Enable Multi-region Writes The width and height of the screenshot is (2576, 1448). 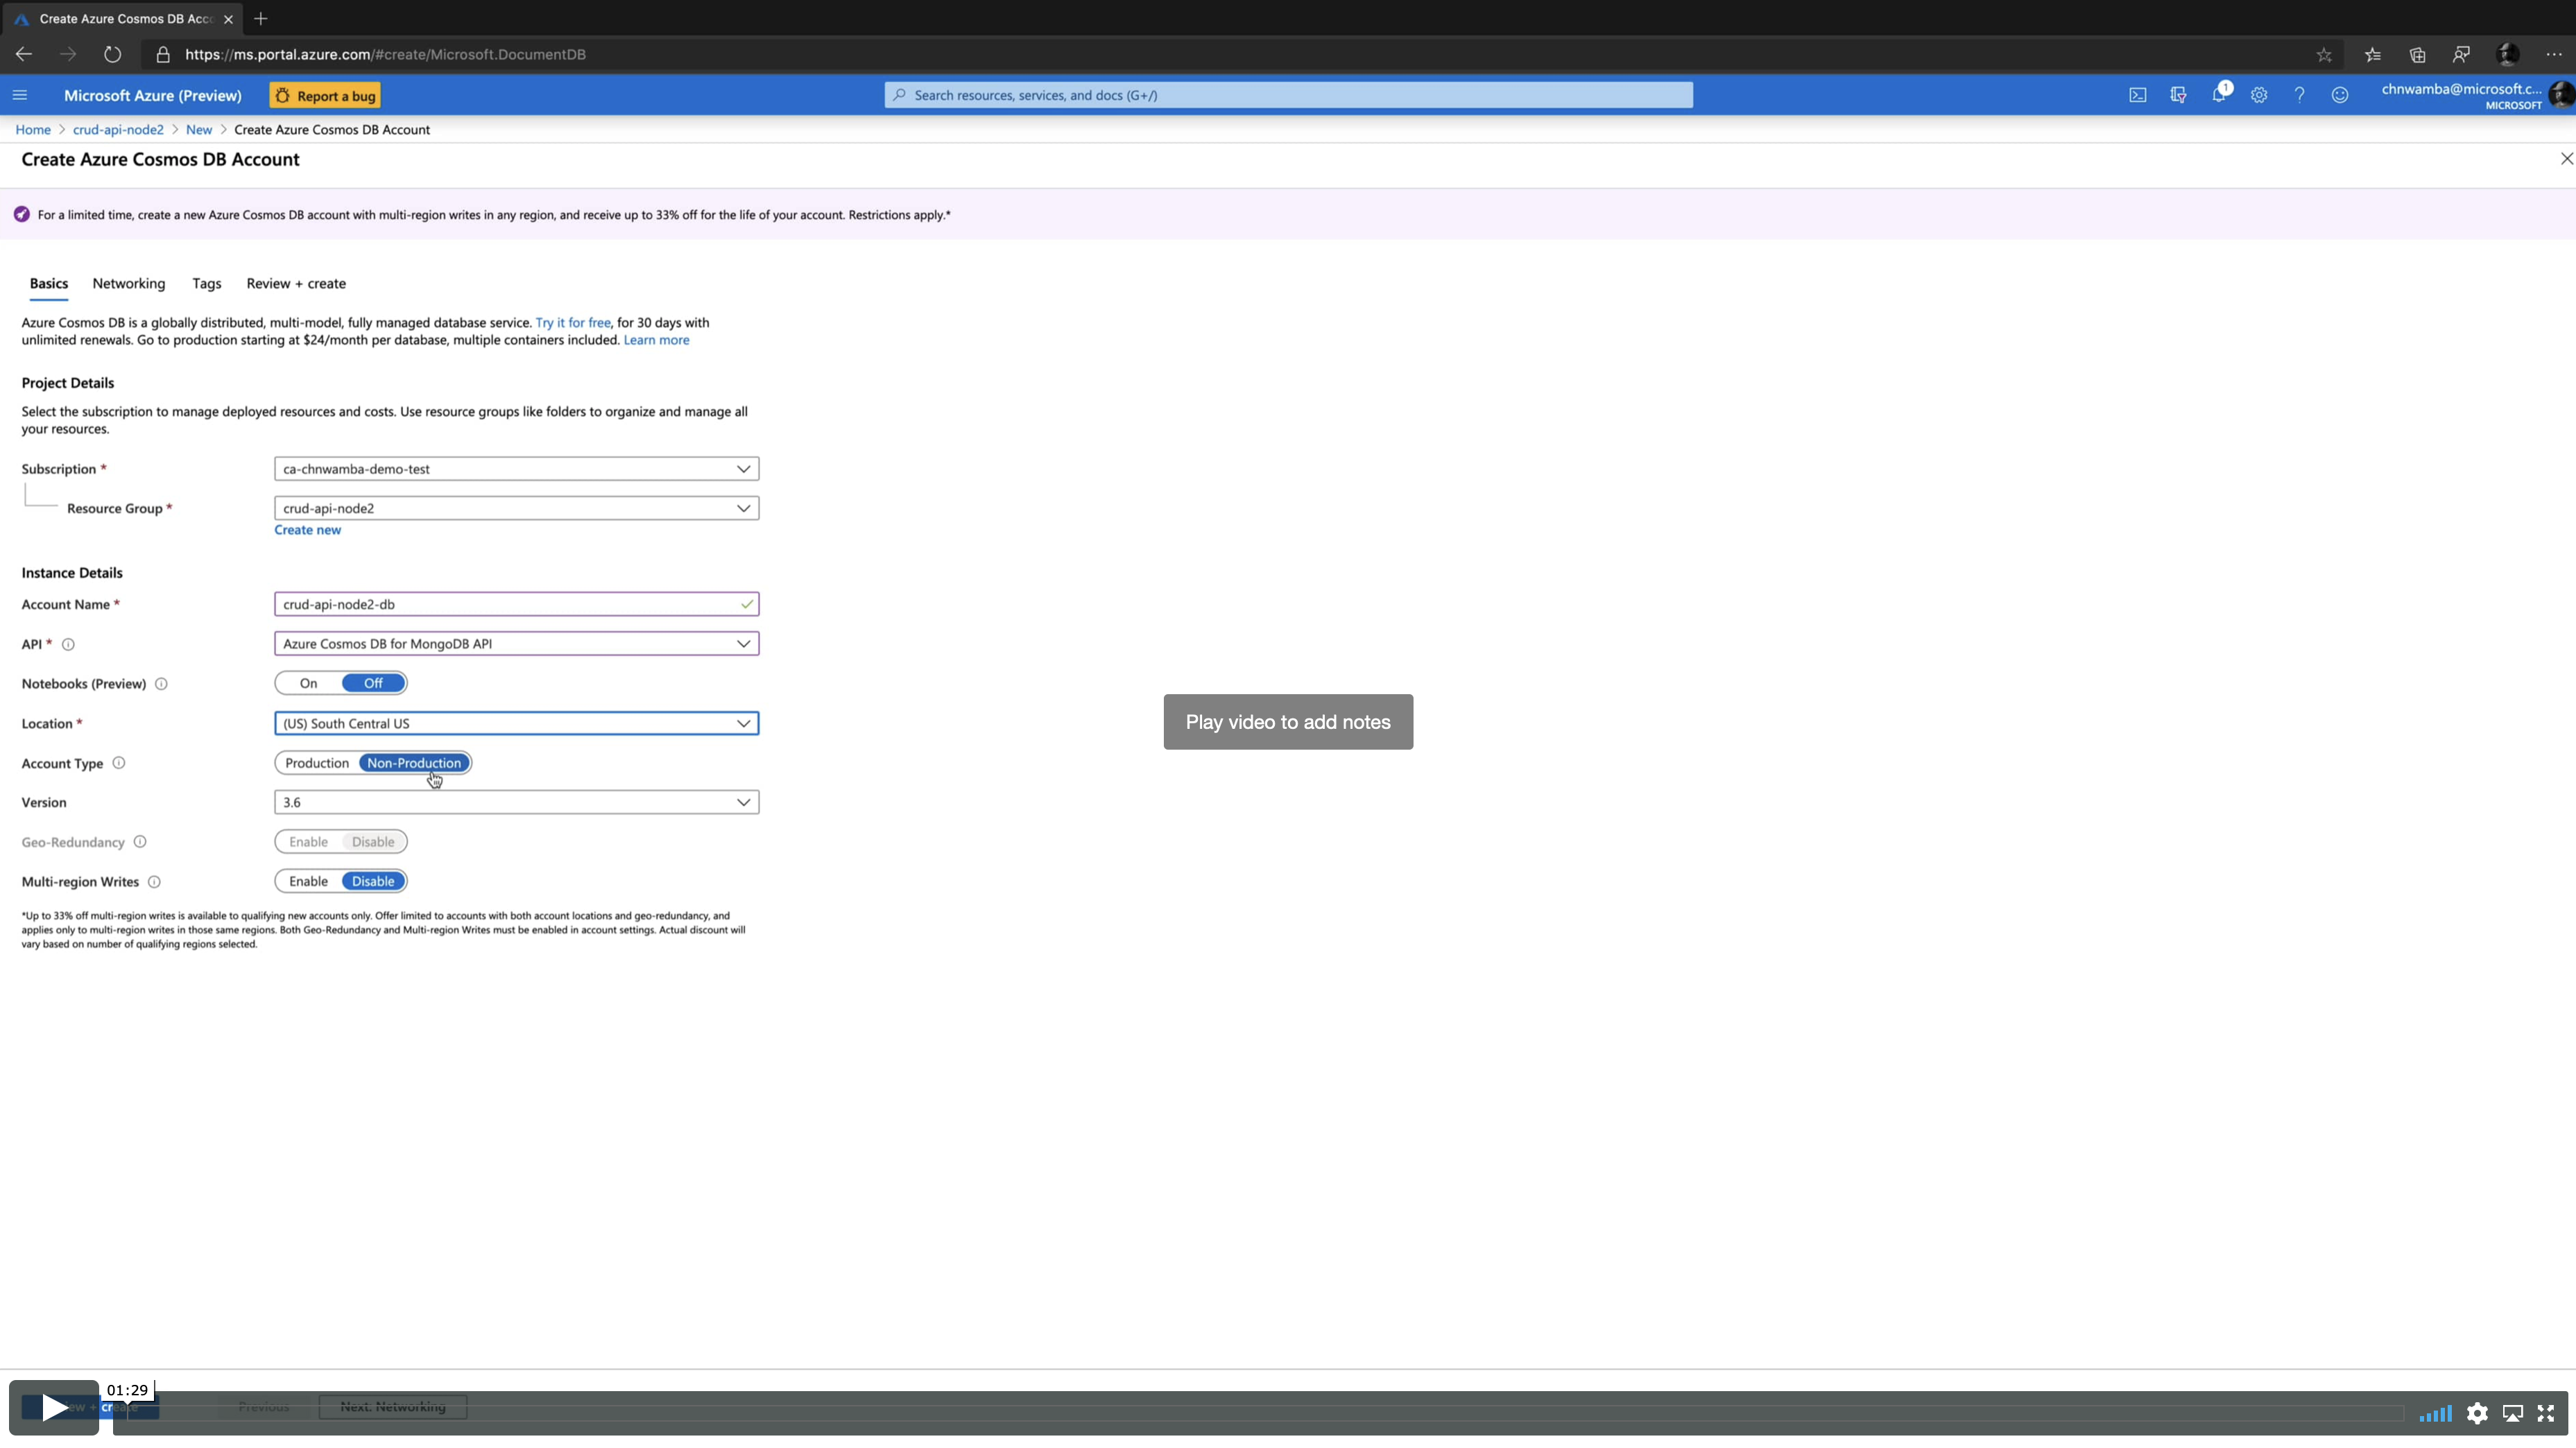click(308, 882)
